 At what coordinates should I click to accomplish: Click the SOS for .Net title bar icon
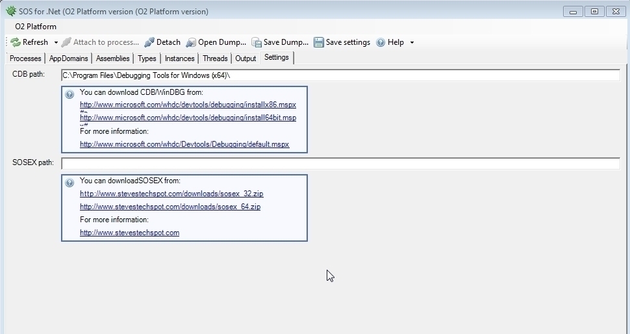pyautogui.click(x=10, y=11)
